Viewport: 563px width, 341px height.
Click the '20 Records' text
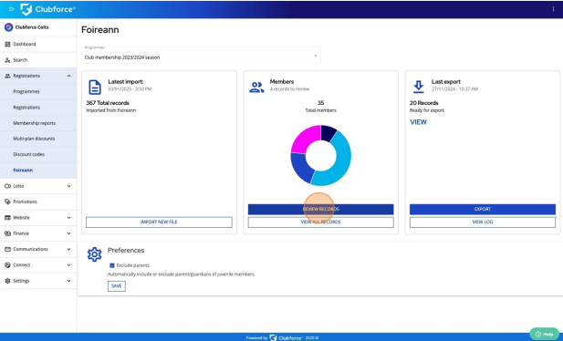[424, 103]
